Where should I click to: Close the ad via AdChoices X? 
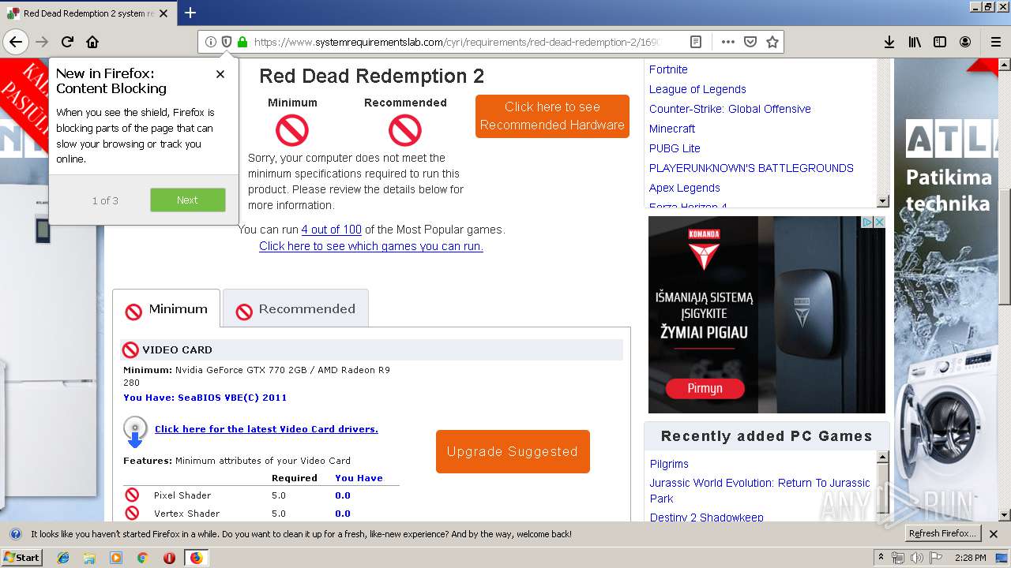pyautogui.click(x=879, y=222)
